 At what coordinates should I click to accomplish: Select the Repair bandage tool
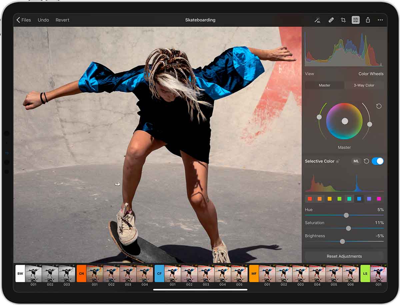tap(331, 20)
